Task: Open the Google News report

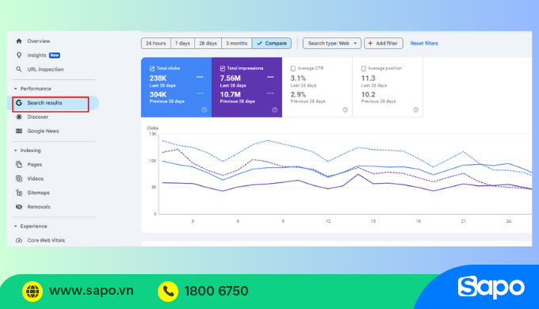Action: (43, 131)
